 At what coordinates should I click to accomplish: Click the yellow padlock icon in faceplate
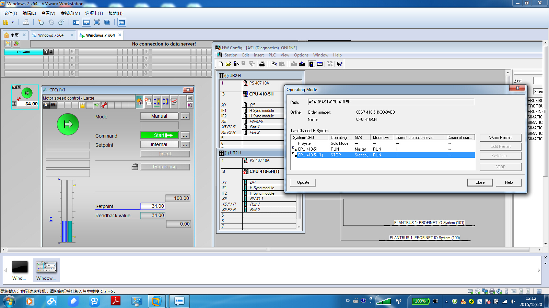pyautogui.click(x=82, y=105)
